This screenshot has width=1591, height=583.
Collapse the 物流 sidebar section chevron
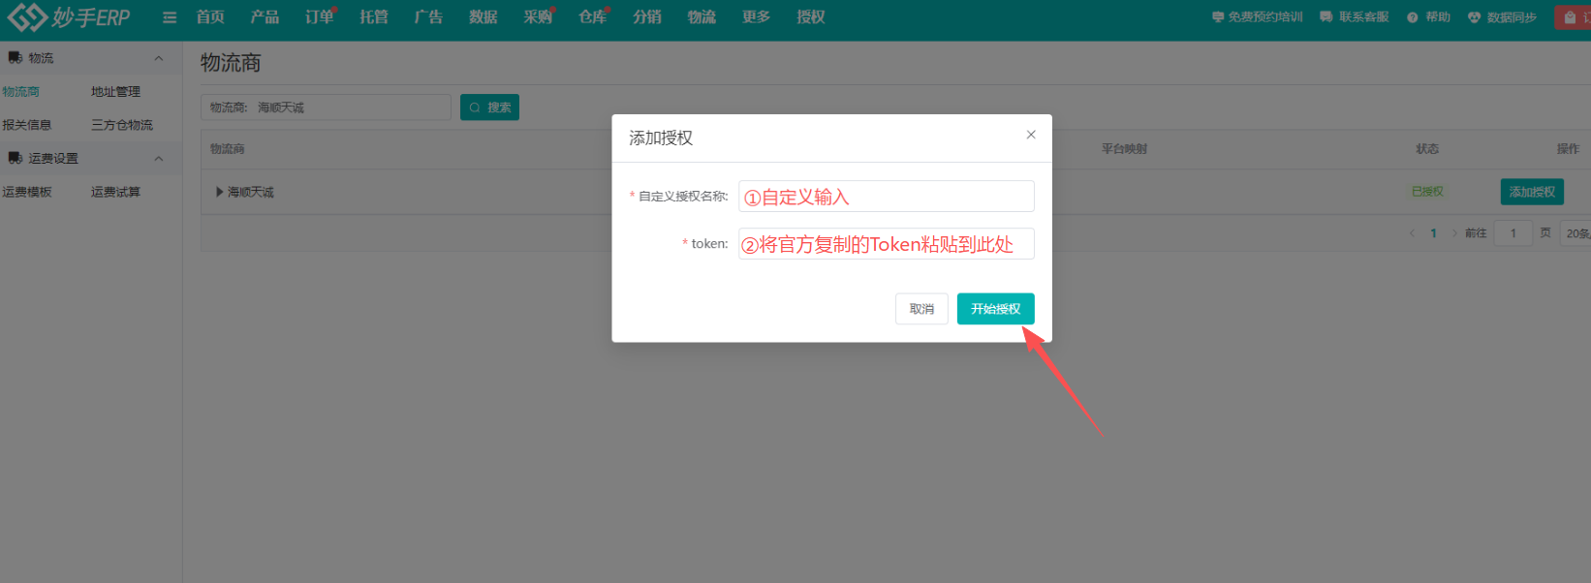pyautogui.click(x=159, y=58)
